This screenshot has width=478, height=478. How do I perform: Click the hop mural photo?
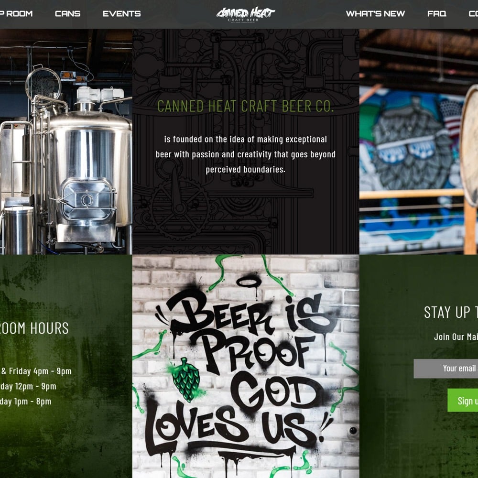[x=419, y=142]
